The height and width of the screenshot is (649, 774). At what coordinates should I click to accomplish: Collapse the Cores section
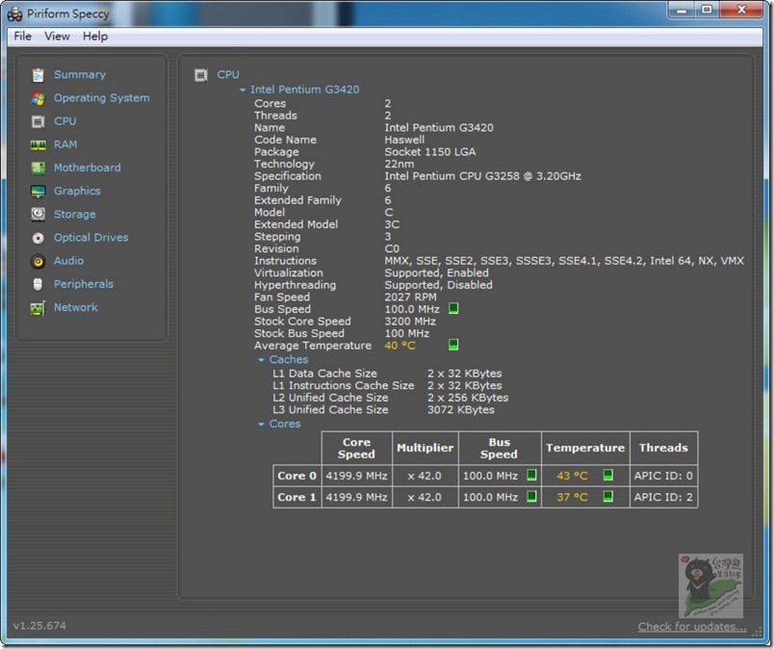(x=261, y=425)
